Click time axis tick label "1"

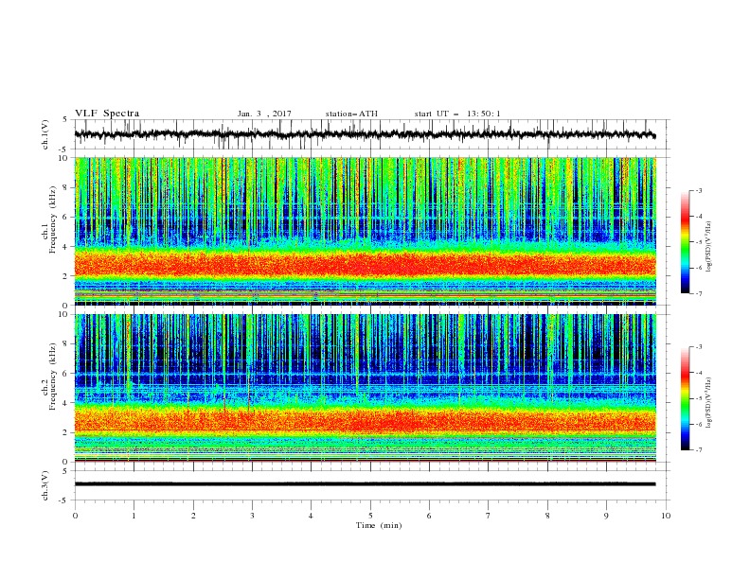[134, 516]
